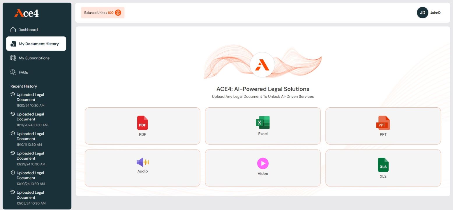This screenshot has height=210, width=453.
Task: Click the balance units coin icon
Action: [118, 13]
